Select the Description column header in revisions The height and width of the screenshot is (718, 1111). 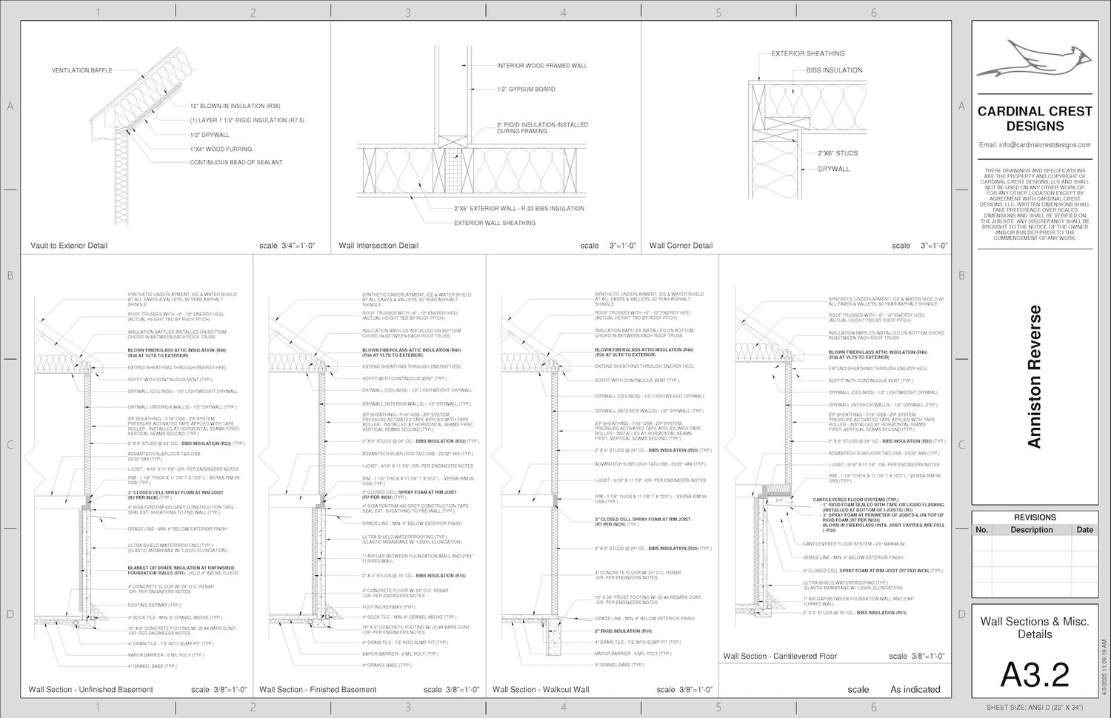[x=1031, y=530]
